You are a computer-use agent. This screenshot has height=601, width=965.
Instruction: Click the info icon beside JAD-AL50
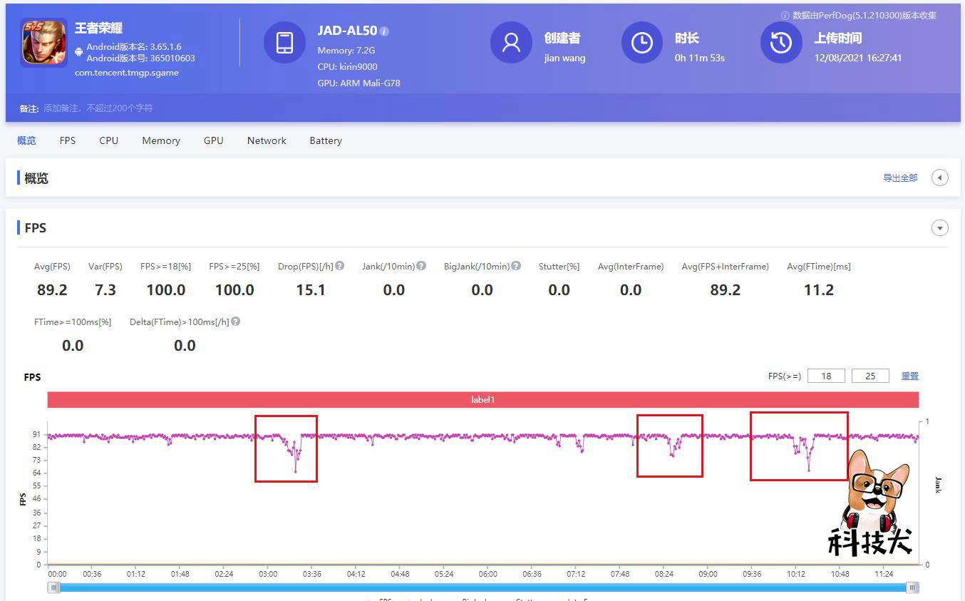384,31
